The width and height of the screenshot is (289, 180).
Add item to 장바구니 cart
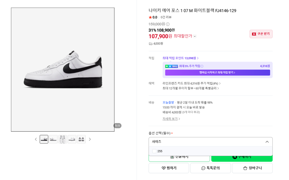252,168
